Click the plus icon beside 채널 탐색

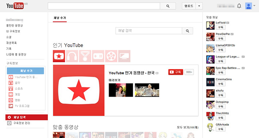[9, 117]
